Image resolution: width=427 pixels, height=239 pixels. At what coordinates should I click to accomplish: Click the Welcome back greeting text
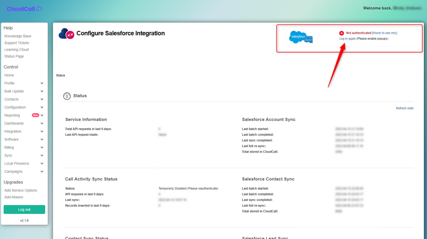pos(377,8)
